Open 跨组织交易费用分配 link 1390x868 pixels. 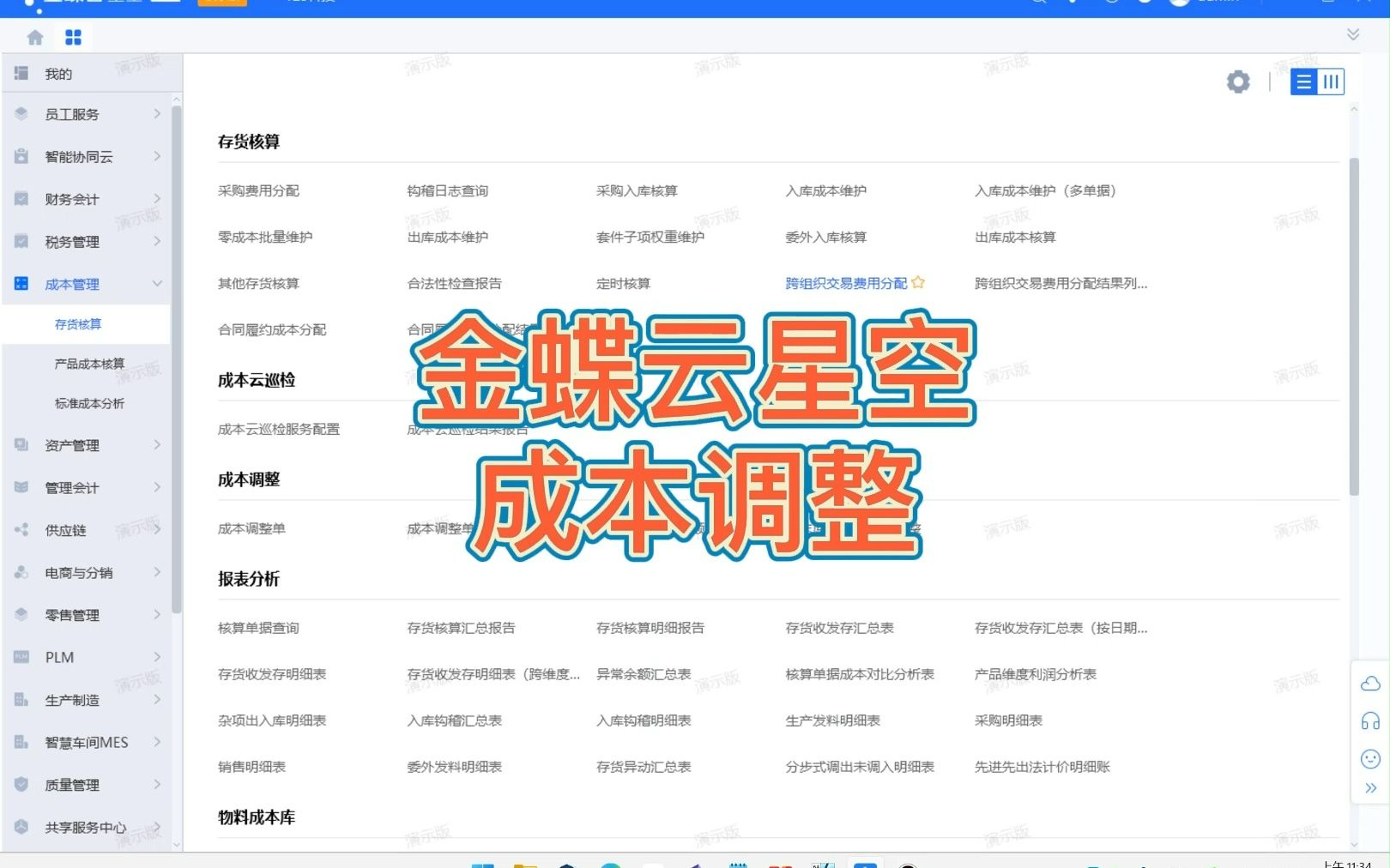(846, 283)
